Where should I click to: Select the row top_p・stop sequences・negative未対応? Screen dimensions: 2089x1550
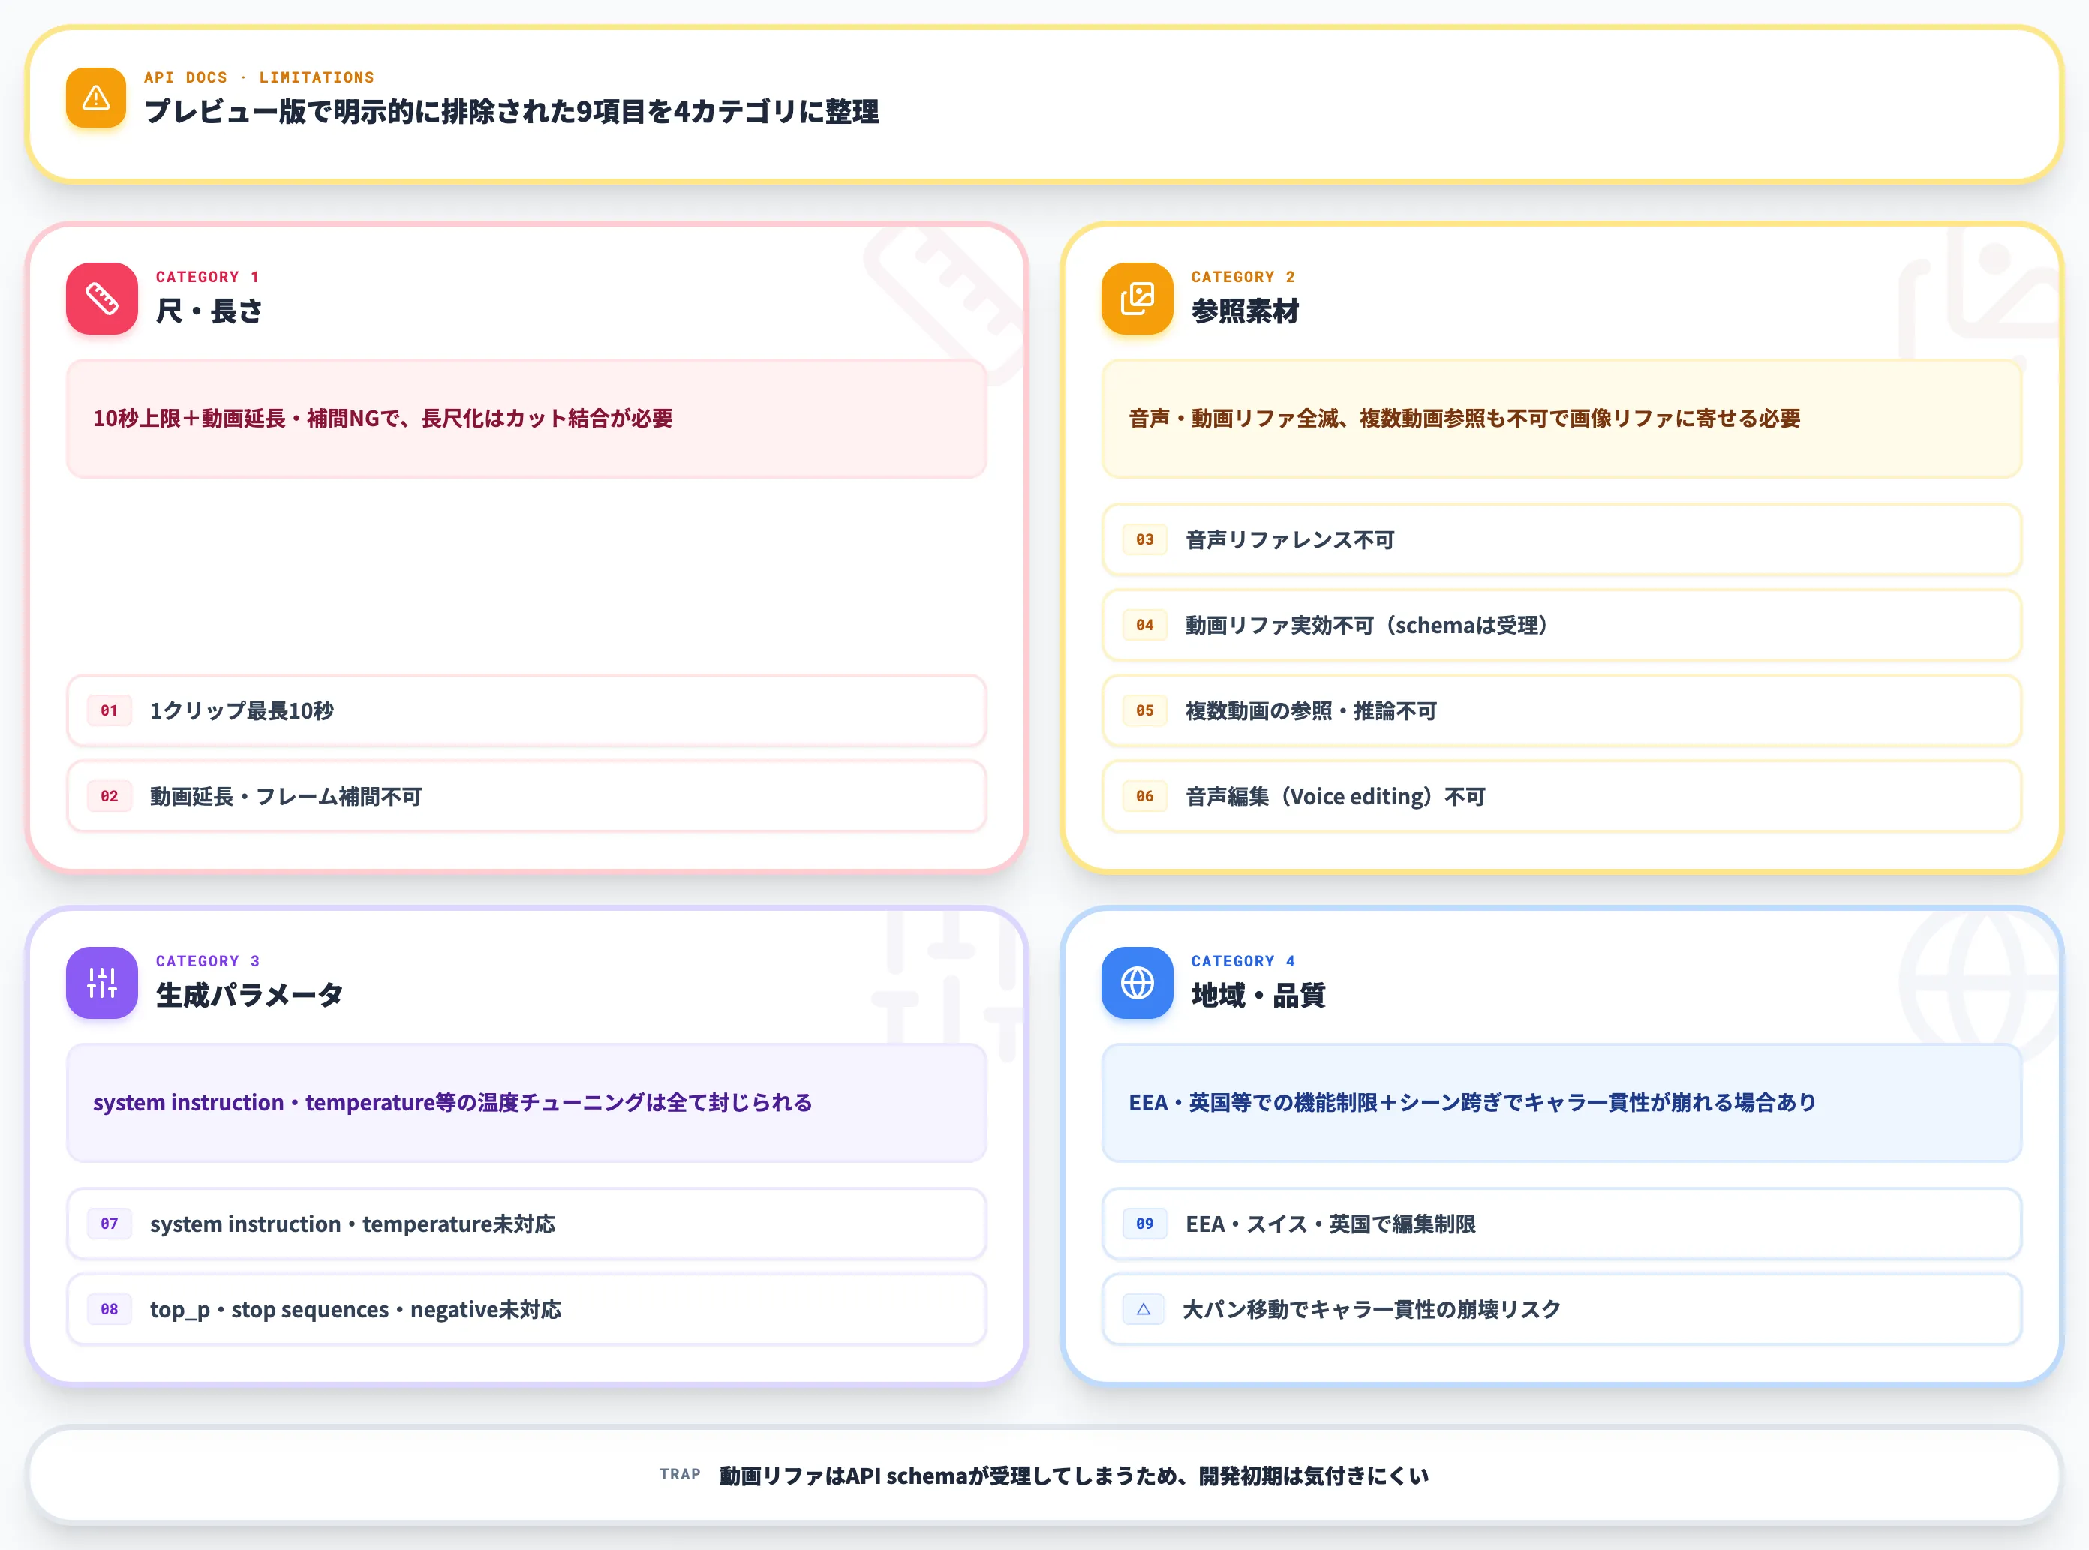tap(527, 1309)
